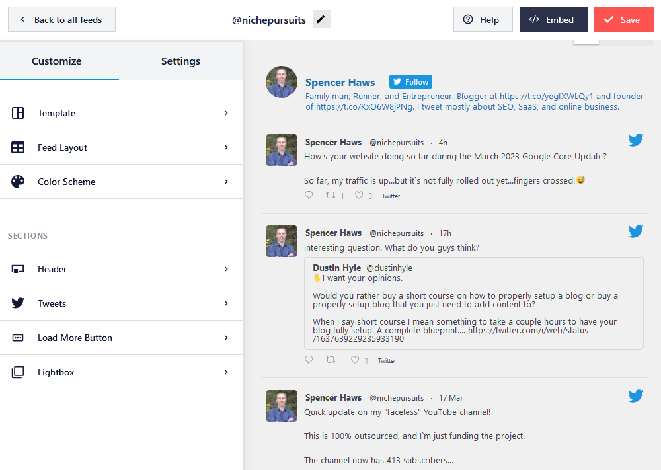This screenshot has height=470, width=661.
Task: Retweet the 4h Google Core Update tweet
Action: click(330, 195)
